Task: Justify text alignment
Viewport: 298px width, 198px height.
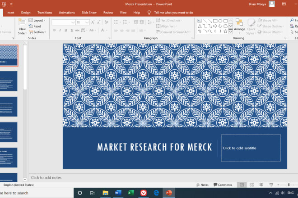Action: [133, 30]
